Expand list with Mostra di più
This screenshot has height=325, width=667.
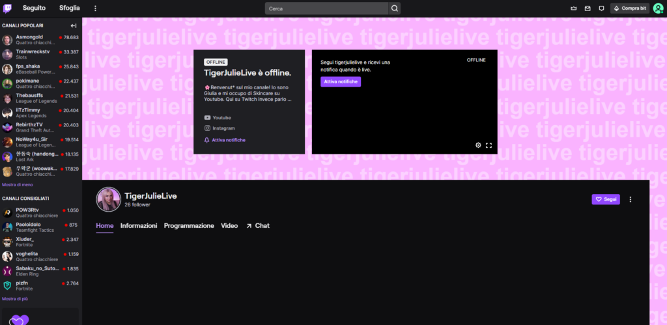(15, 299)
